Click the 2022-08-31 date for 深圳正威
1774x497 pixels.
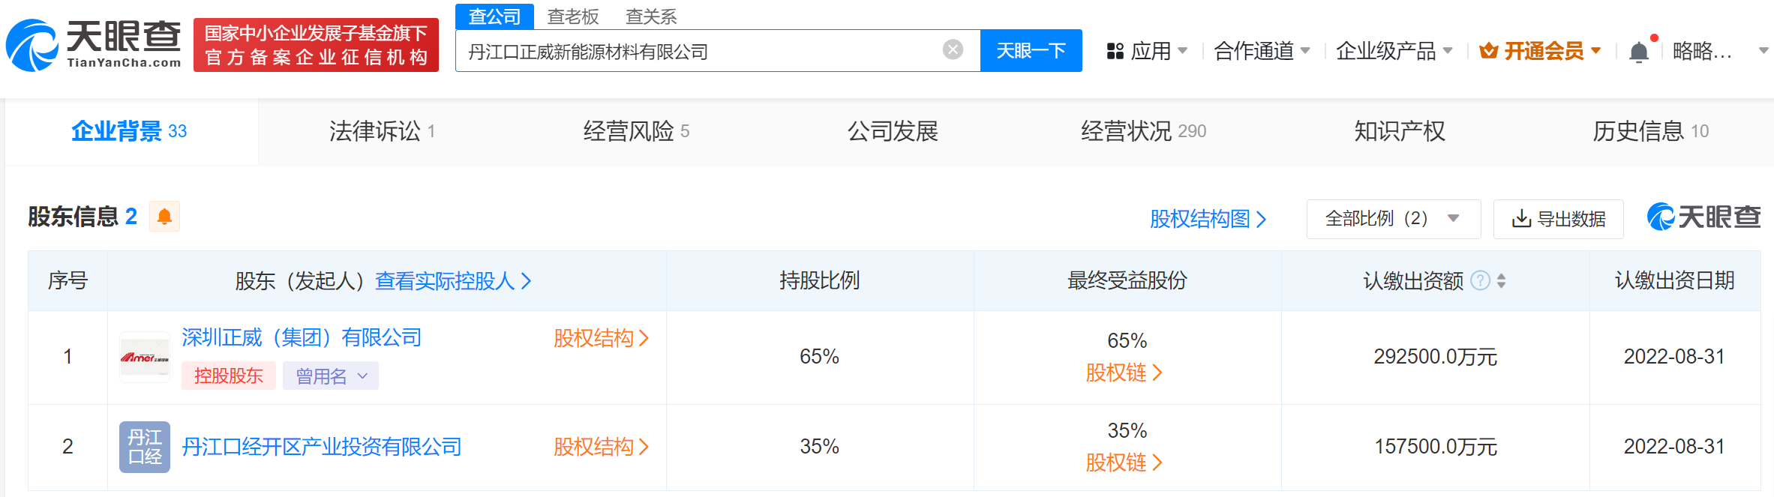pos(1674,357)
